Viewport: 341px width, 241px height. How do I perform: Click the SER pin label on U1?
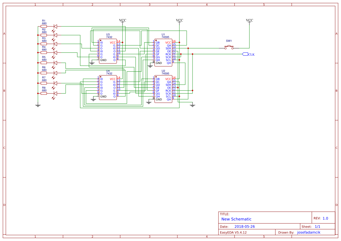coord(168,48)
